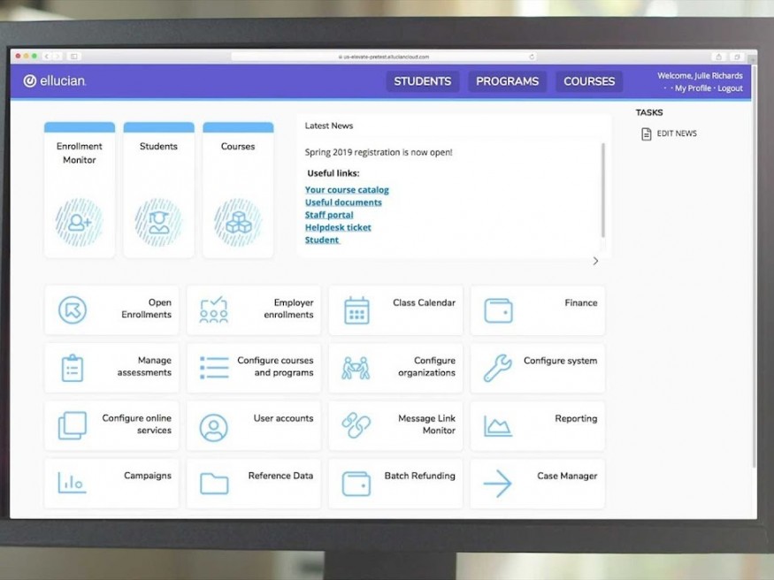Open the Reporting chart icon
Viewport: 774px width, 580px height.
[x=498, y=426]
